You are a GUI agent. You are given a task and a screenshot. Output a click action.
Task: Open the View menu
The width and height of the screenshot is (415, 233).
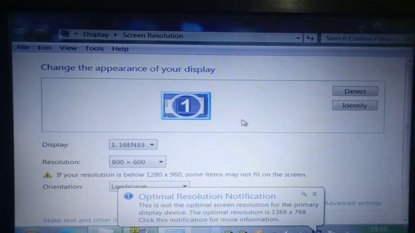(68, 48)
